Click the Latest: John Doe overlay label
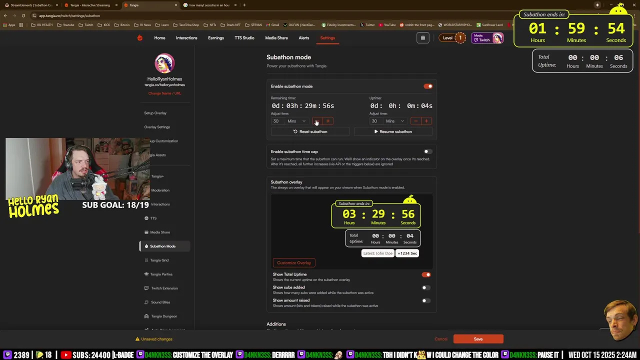The width and height of the screenshot is (640, 360). click(377, 253)
